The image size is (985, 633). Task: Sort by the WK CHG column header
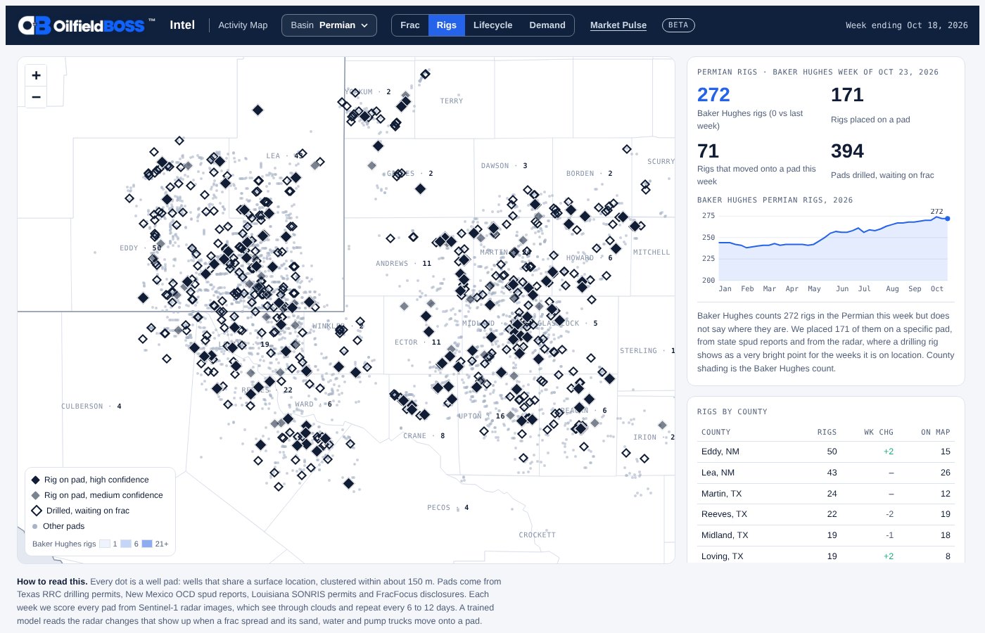point(879,433)
